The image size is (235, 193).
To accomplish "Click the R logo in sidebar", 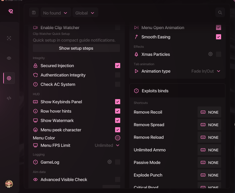I will click(11, 11).
